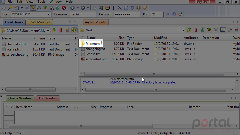Open the New item dropdown arrow

pyautogui.click(x=22, y=8)
